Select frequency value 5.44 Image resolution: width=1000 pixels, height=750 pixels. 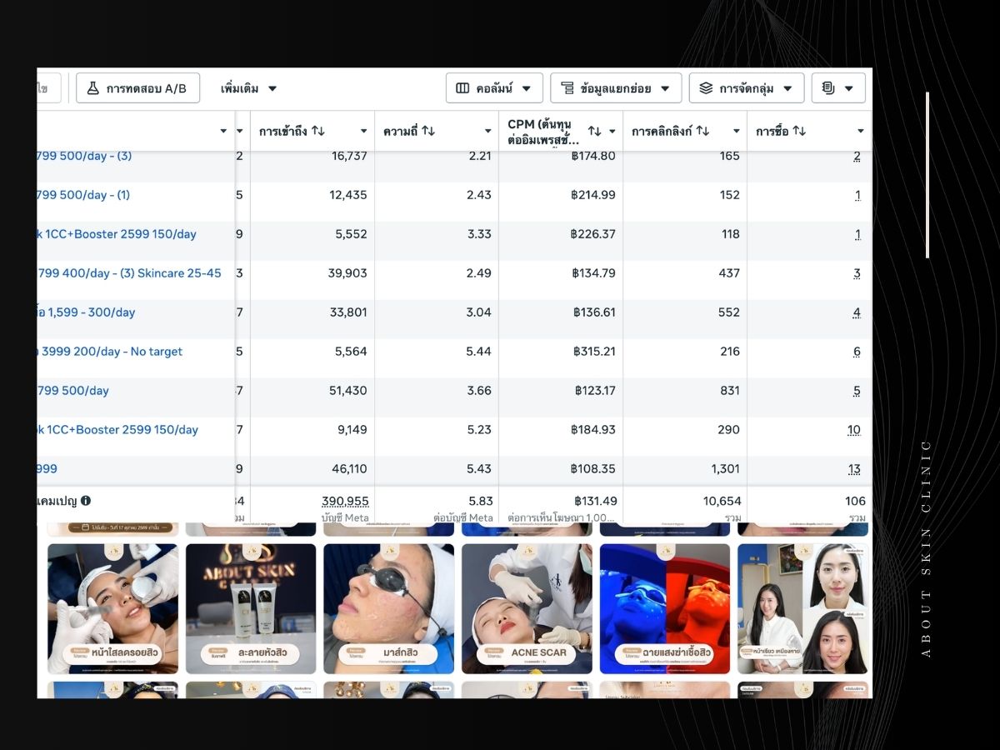(479, 352)
